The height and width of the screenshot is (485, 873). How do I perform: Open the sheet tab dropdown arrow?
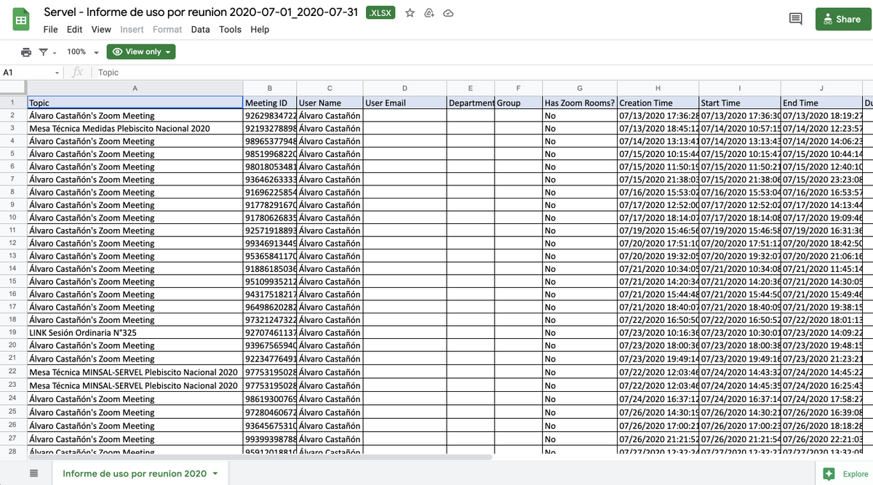pyautogui.click(x=215, y=474)
